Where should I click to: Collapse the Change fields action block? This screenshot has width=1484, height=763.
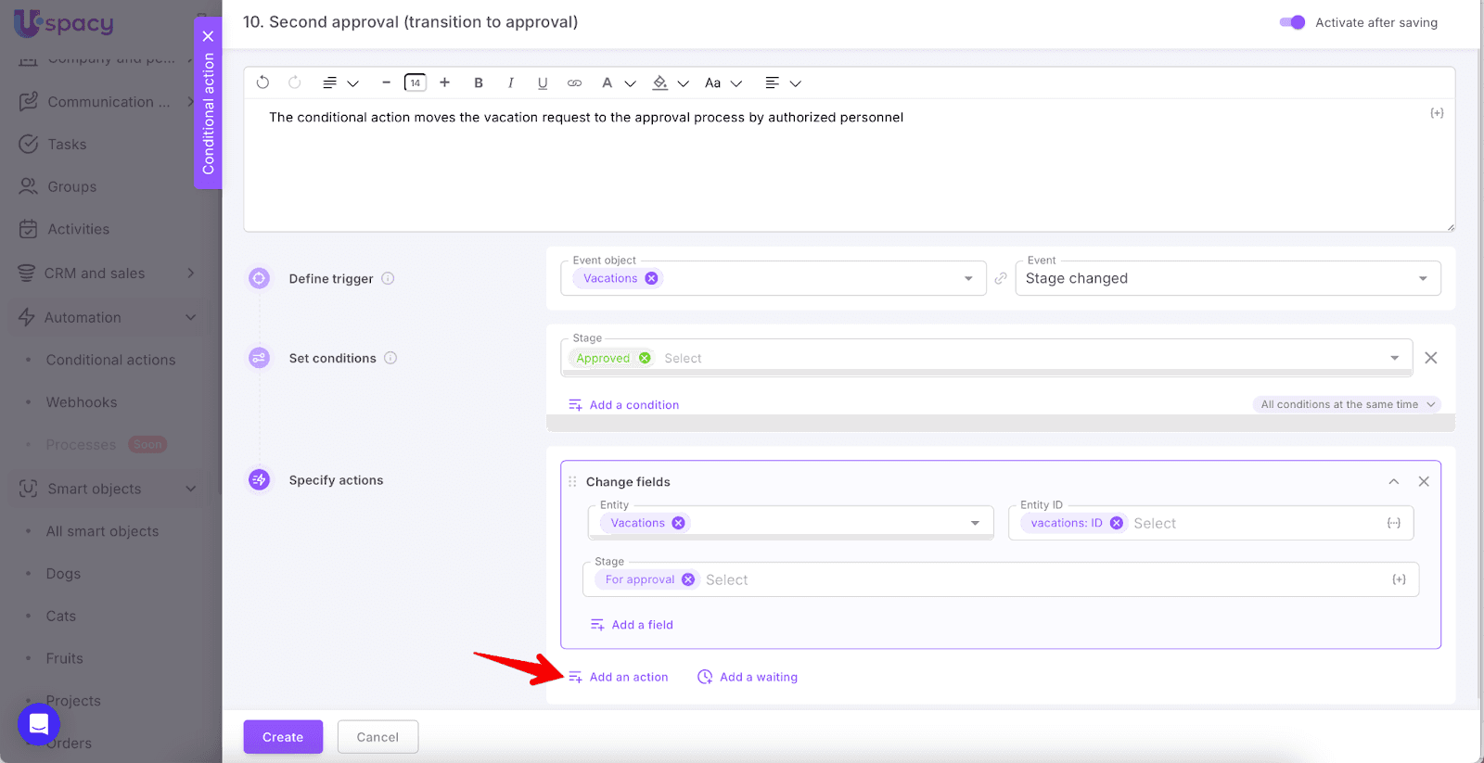click(x=1393, y=481)
